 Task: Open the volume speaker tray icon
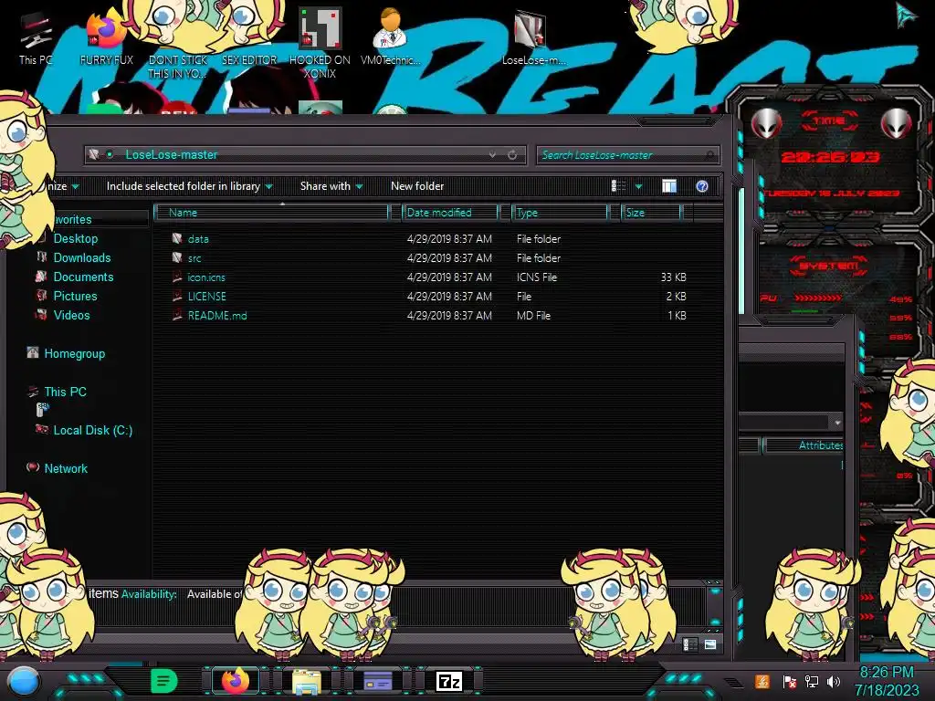coord(834,681)
